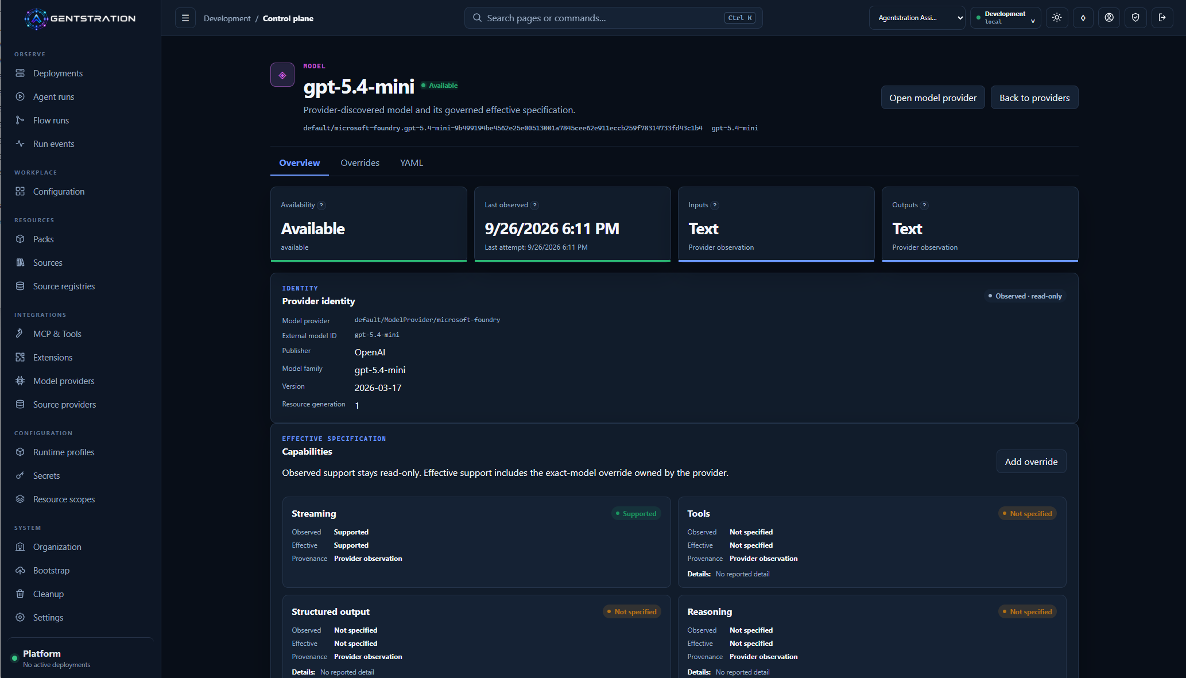Click the help icon next to Inputs
This screenshot has height=678, width=1186.
[715, 206]
